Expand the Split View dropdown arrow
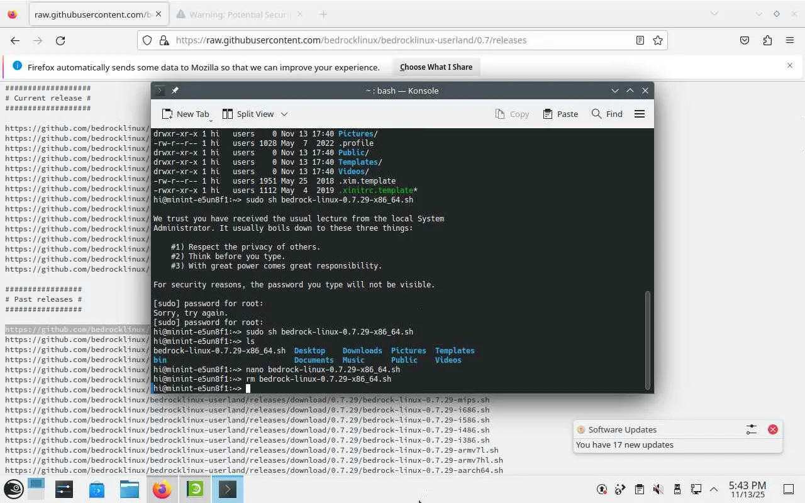The height and width of the screenshot is (503, 805). 284,114
